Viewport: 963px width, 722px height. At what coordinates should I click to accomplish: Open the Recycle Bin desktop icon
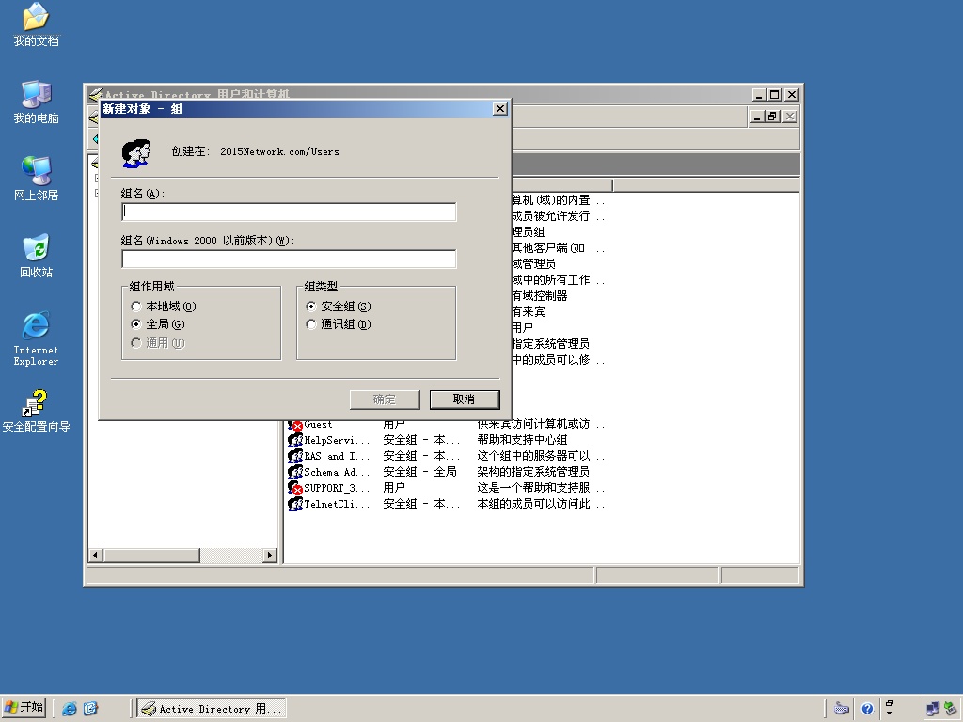click(36, 256)
